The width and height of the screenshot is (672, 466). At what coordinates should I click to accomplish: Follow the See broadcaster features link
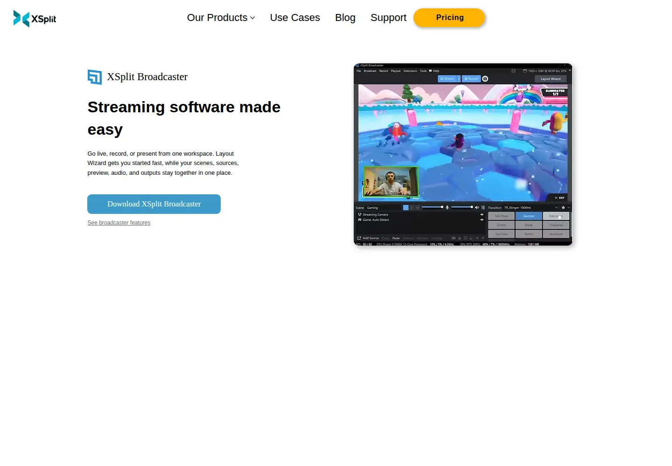119,223
